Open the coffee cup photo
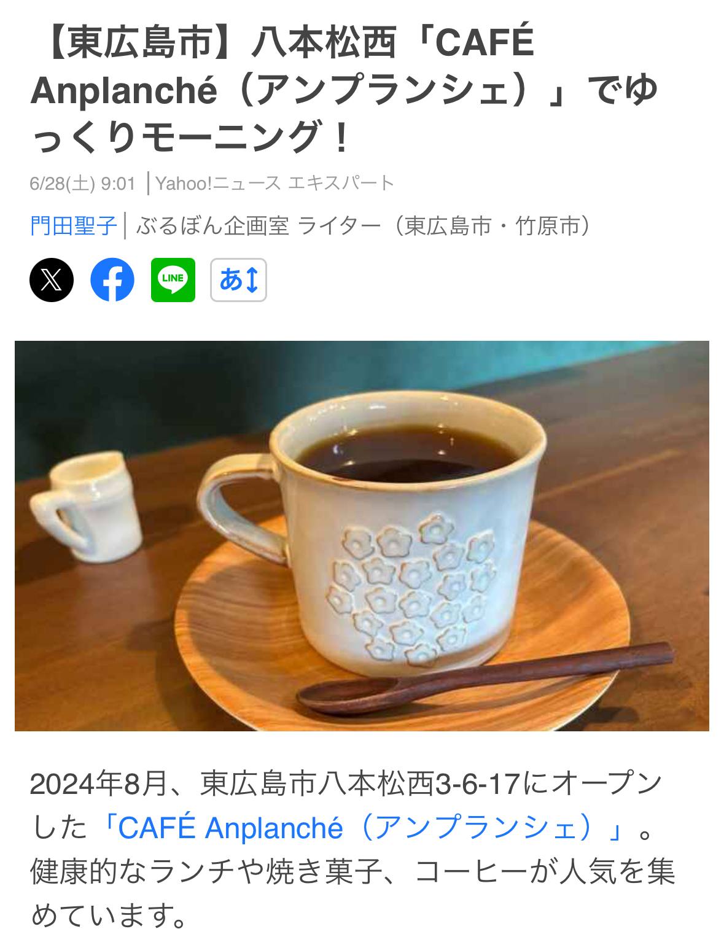Screen dimensions: 724x945 (362, 536)
